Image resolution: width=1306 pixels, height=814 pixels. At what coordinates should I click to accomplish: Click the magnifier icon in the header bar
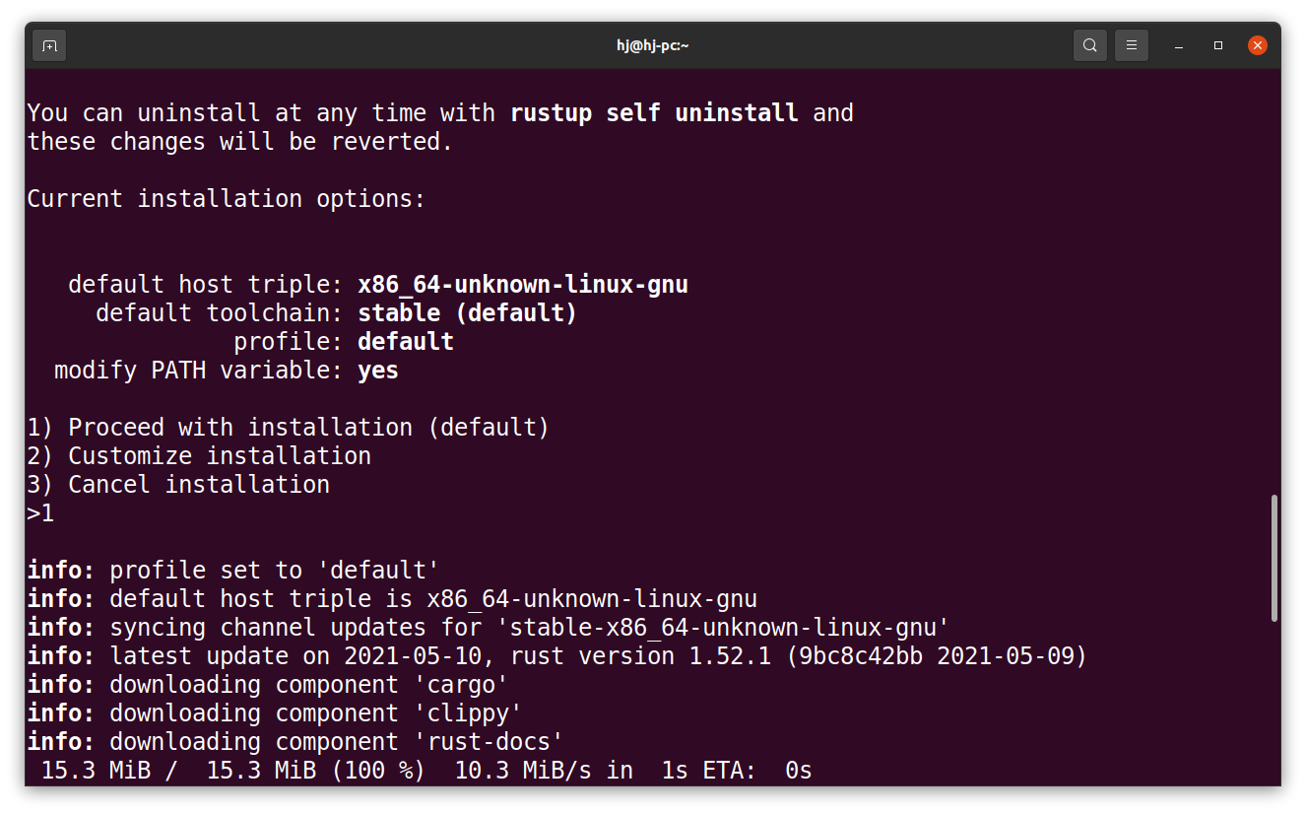(1089, 44)
